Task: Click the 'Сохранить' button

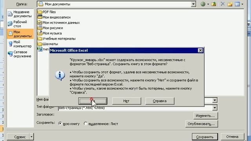Action: 205,137
